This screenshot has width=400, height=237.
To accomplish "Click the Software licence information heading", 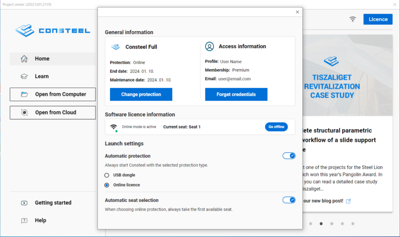I will 140,115.
